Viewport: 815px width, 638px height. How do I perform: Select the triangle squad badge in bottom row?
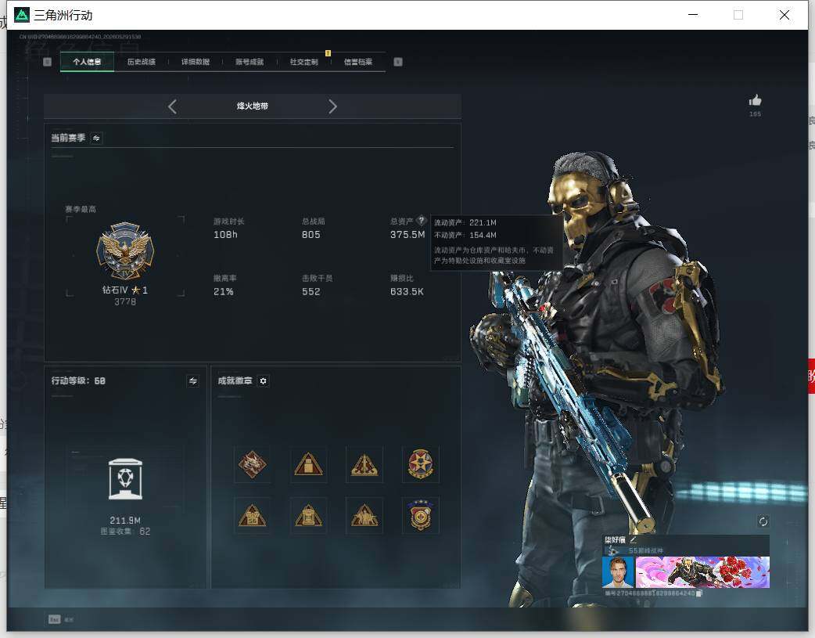(364, 516)
